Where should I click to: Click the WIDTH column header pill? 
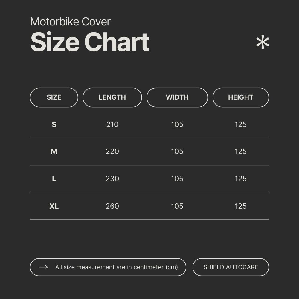[x=177, y=97]
